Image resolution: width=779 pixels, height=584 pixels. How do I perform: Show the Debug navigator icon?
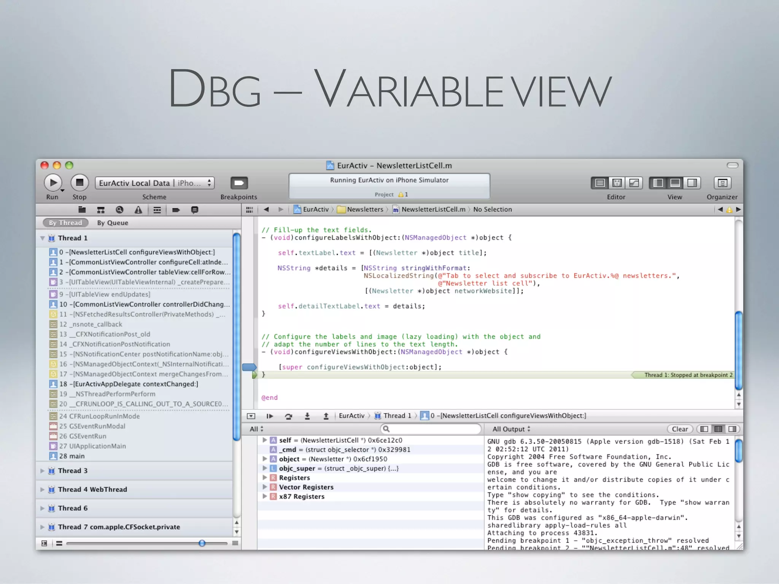[x=157, y=210]
